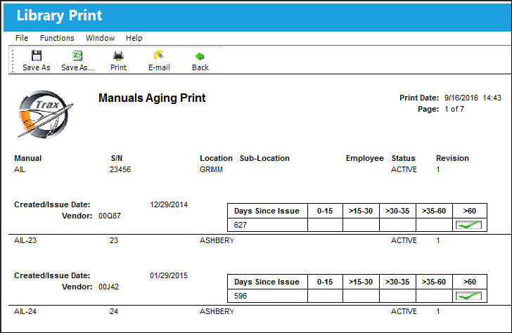The image size is (512, 333).
Task: Click serial number 23456
Action: [120, 169]
